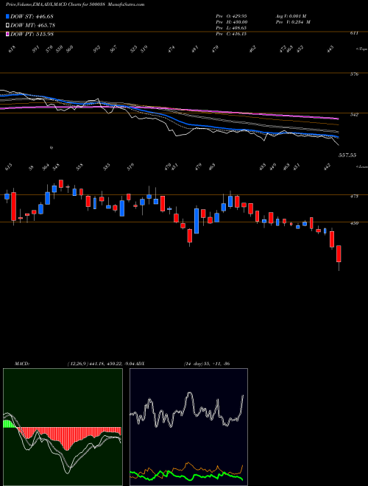Click the 'Pre O: 429.95' open value

tap(231, 15)
